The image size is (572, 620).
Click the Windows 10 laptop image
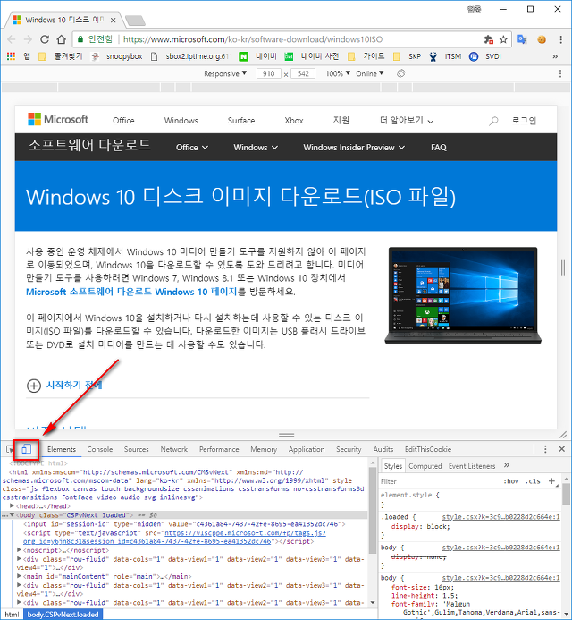pos(463,296)
